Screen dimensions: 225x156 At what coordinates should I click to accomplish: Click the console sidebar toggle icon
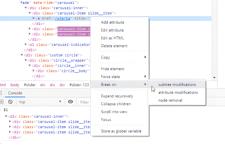coord(2,102)
